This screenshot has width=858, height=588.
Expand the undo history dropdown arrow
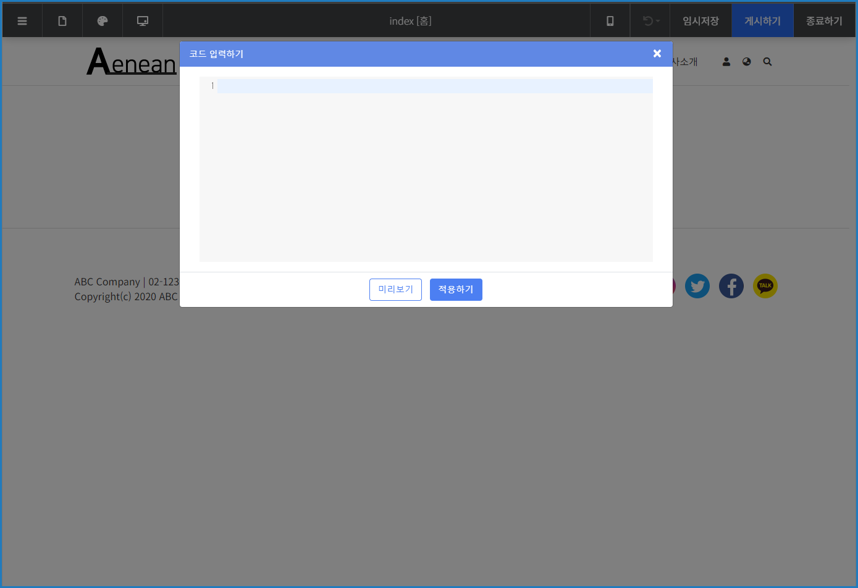(658, 22)
